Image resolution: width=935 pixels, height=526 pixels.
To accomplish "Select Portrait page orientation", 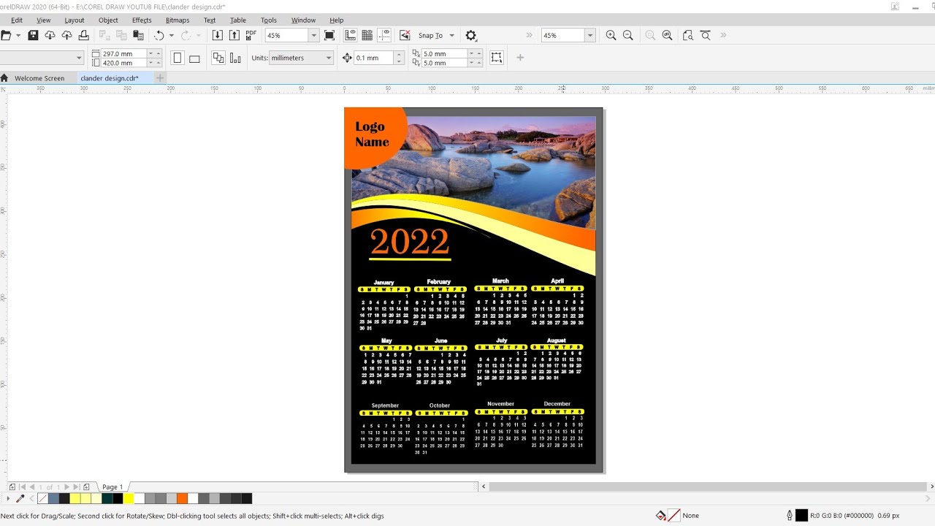I will (x=177, y=58).
